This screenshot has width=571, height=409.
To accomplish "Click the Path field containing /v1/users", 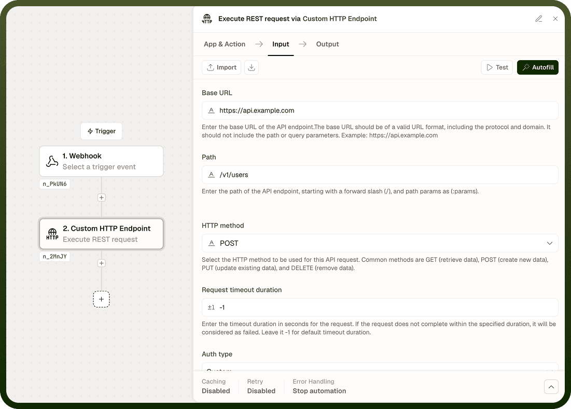I will click(380, 175).
